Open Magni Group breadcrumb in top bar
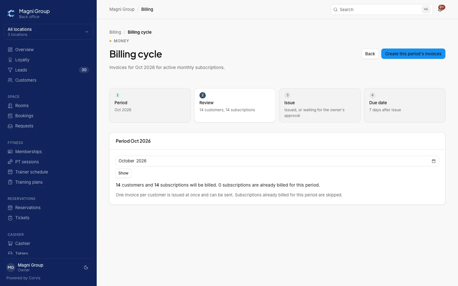This screenshot has width=458, height=286. click(x=122, y=9)
